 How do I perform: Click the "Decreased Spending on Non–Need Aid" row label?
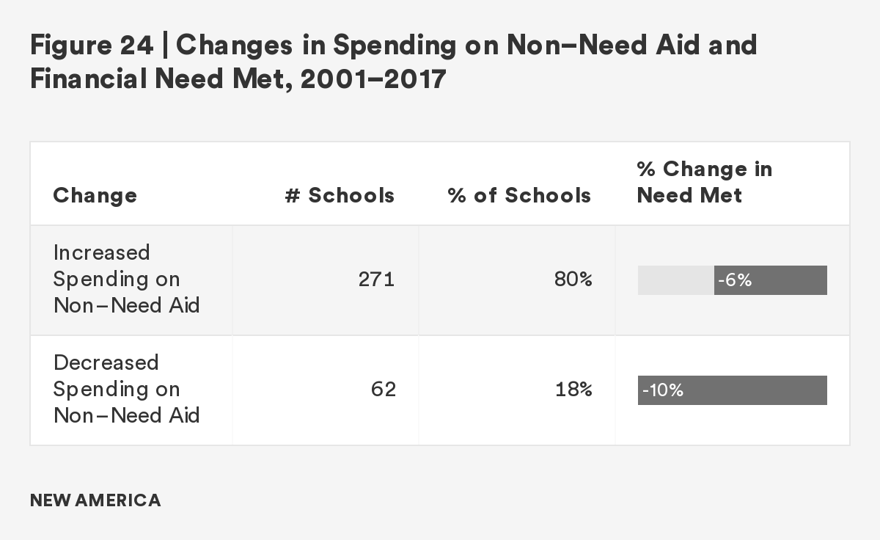pos(126,389)
